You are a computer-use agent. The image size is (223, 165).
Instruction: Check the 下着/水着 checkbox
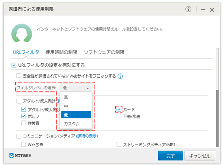pos(119,116)
